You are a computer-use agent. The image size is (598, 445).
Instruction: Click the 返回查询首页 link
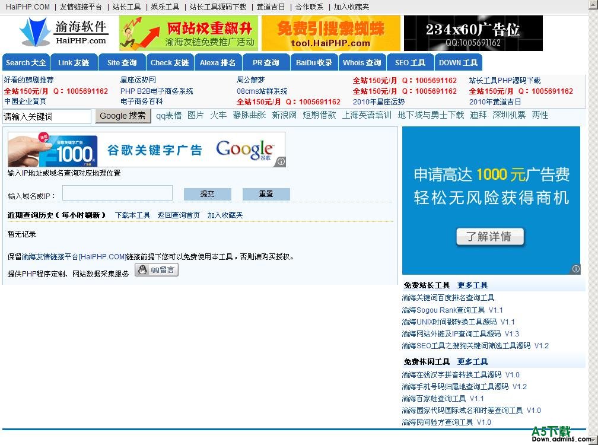click(179, 215)
